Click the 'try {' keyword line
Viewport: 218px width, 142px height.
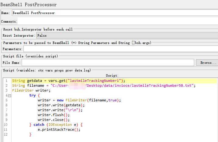pos(34,95)
